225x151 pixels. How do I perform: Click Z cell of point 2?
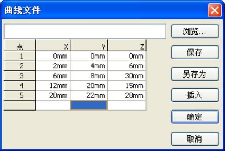click(127, 66)
